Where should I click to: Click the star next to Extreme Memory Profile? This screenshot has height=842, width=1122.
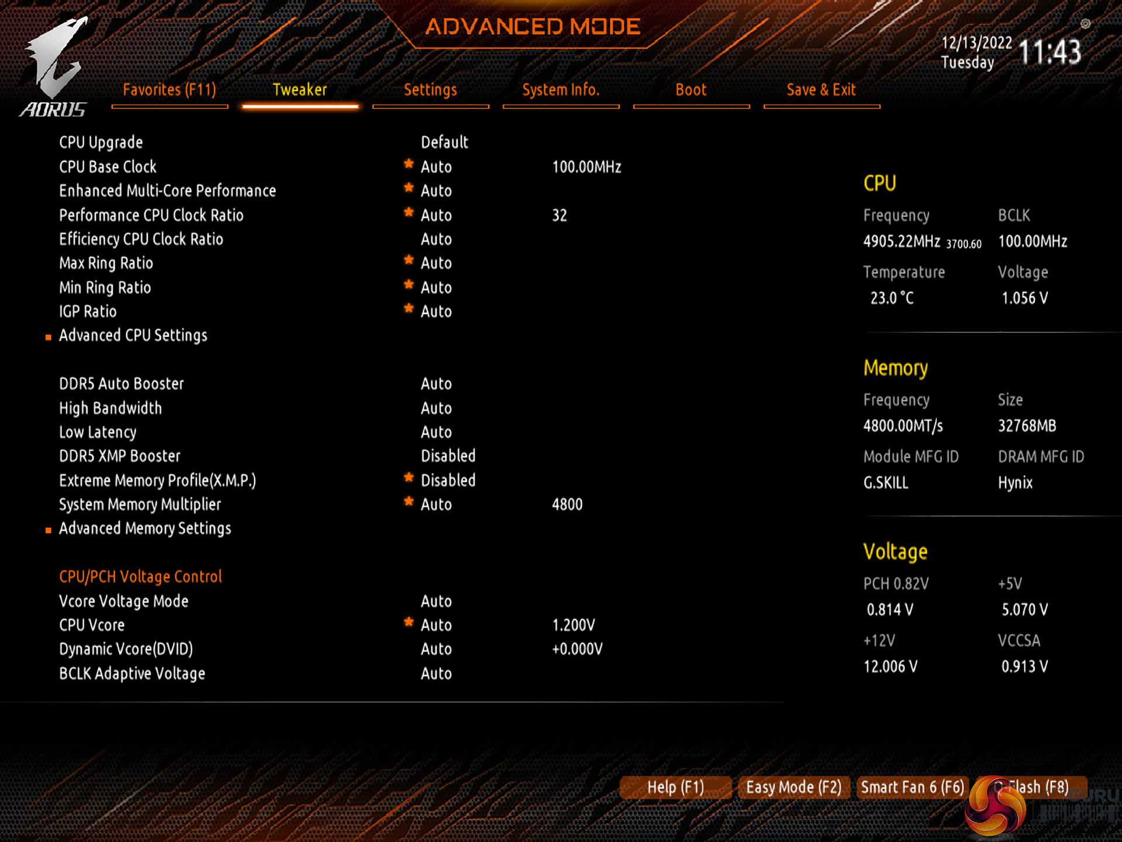(408, 478)
